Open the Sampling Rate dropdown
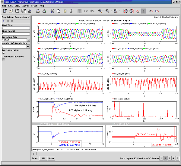This screenshot has height=166, width=181. point(28,40)
